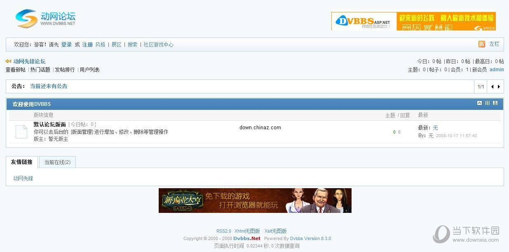
Task: Toggle the 左栏 left sidebar link
Action: coord(494,44)
